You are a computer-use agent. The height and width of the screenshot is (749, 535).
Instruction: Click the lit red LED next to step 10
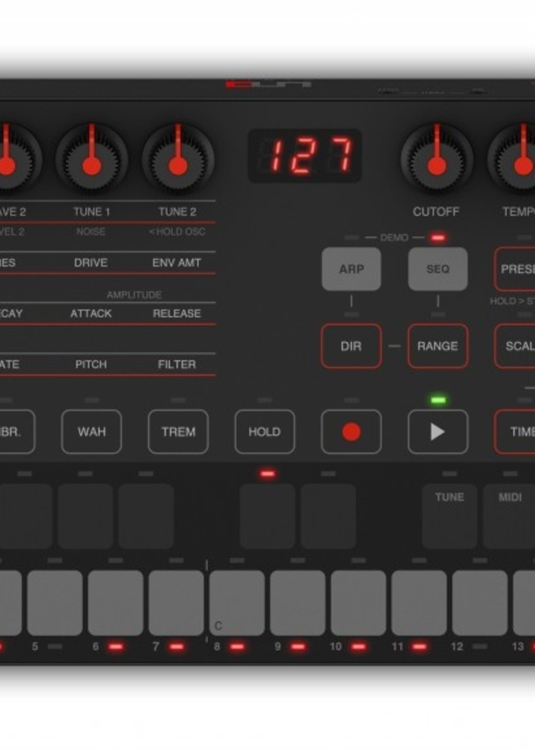[x=359, y=647]
